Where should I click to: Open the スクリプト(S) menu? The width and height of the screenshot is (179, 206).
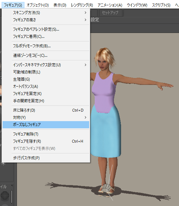161,5
